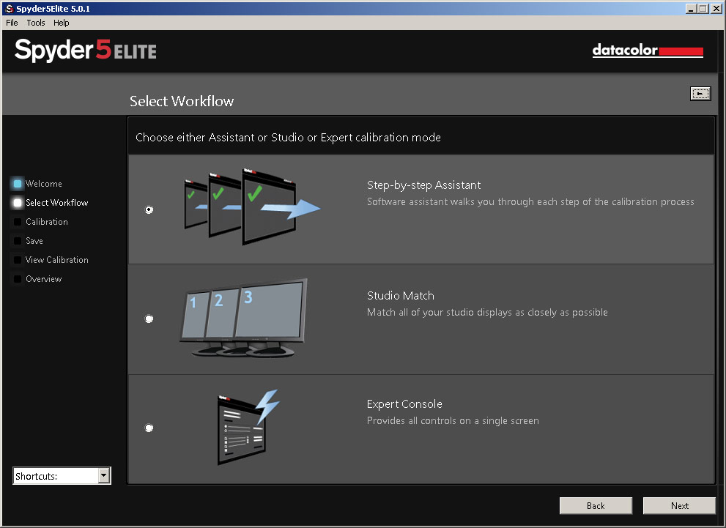Click the Spyder5 ELITE logo
The image size is (726, 528).
(86, 51)
